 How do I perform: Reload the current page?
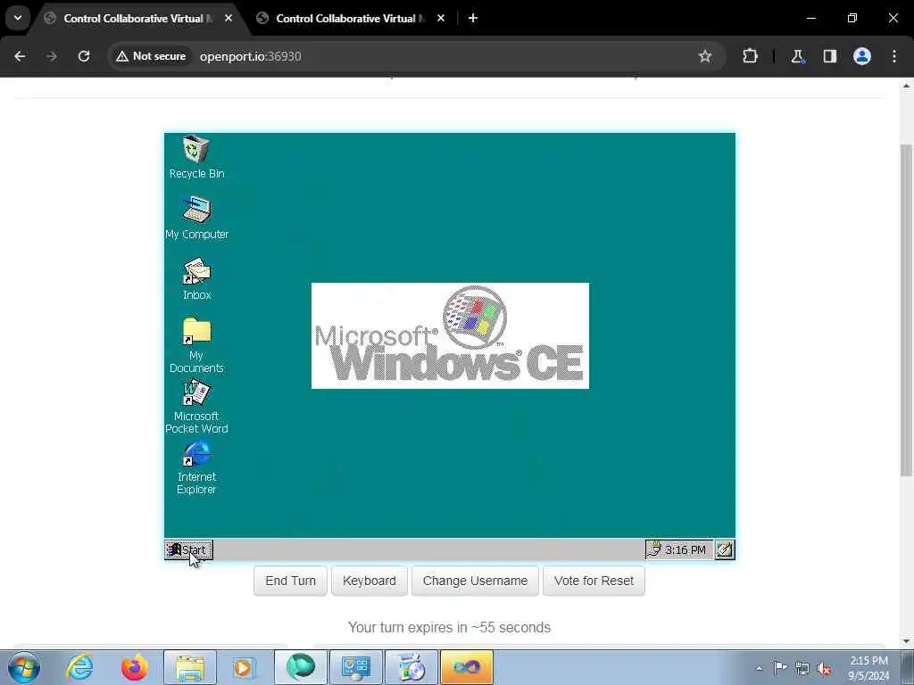(84, 56)
